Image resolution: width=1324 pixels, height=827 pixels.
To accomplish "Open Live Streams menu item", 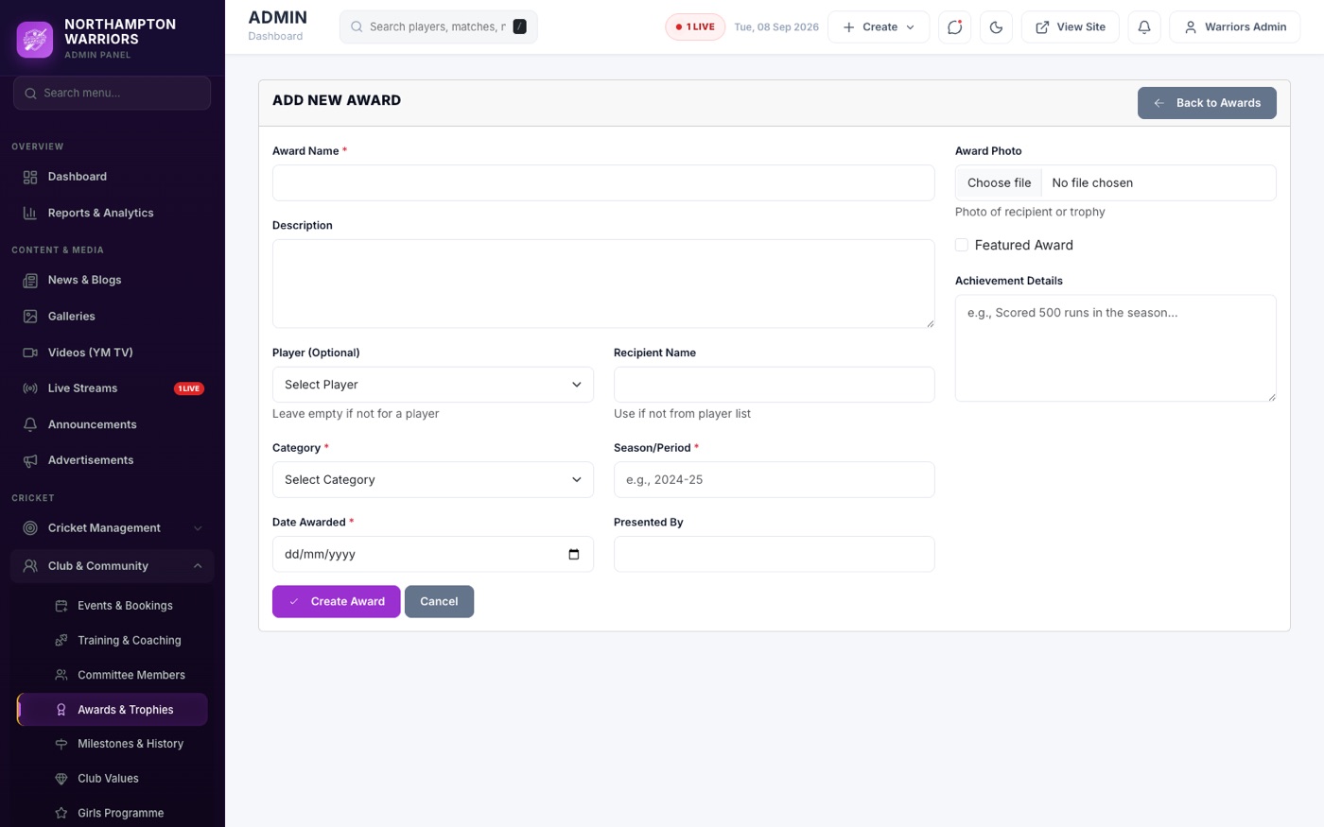I will pos(113,388).
